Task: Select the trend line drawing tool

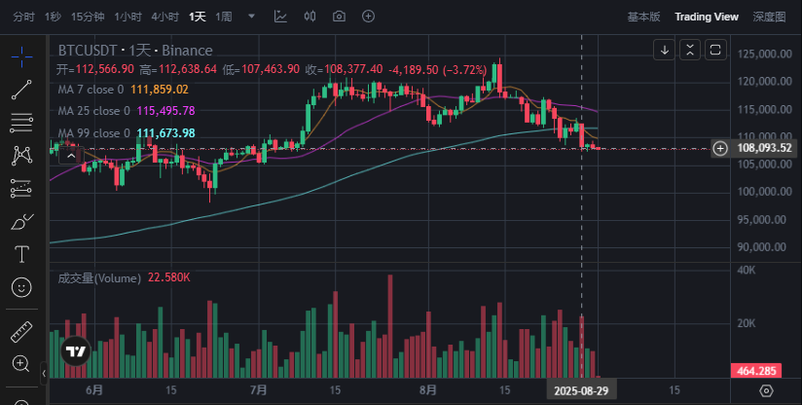Action: tap(21, 90)
